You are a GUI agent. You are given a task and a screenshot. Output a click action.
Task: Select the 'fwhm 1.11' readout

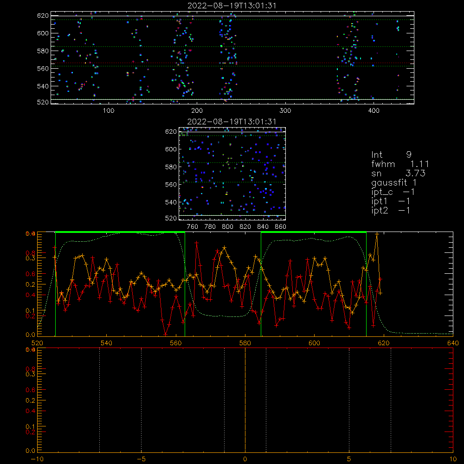400,164
